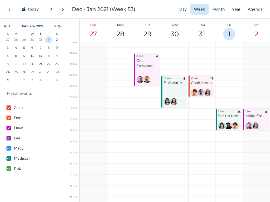The height and width of the screenshot is (202, 270).
Task: Toggle the Macy resource checkbox
Action: point(9,148)
